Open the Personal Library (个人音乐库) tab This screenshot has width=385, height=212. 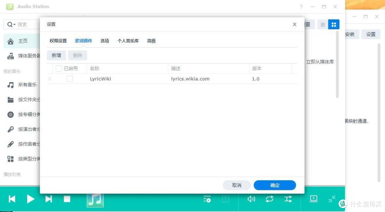(128, 41)
